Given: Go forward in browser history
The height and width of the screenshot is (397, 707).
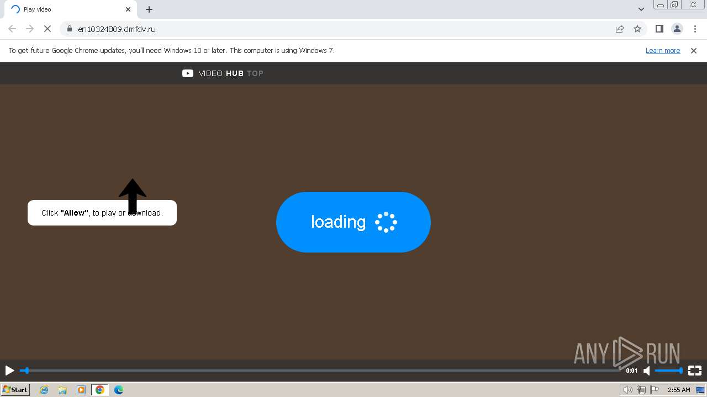Looking at the screenshot, I should point(30,29).
